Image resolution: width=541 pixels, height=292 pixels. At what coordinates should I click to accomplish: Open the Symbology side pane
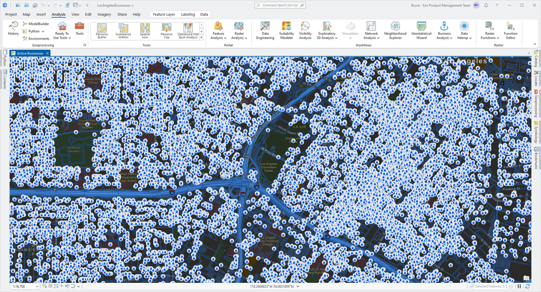pyautogui.click(x=536, y=132)
